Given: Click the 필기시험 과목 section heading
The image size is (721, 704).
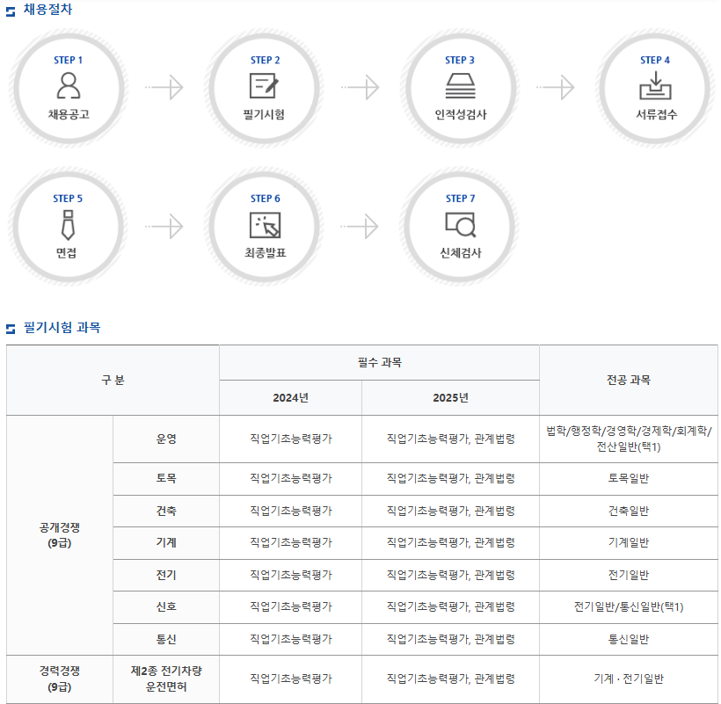Looking at the screenshot, I should [62, 328].
